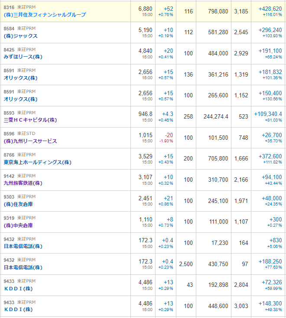Select profit figure +428,620
The height and width of the screenshot is (318, 286).
(270, 9)
